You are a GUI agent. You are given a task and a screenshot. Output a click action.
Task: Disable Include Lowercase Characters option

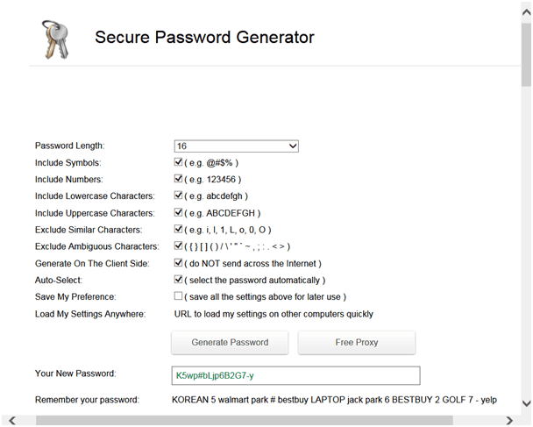tap(178, 196)
